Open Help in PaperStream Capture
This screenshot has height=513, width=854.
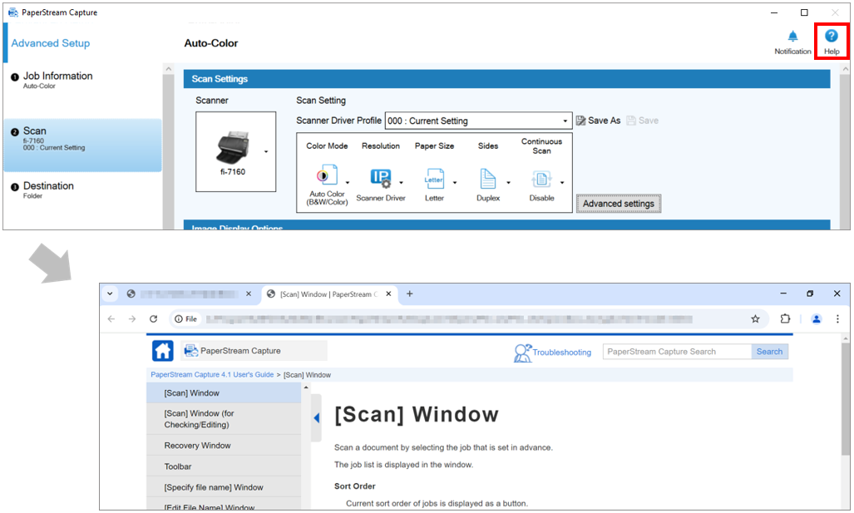point(831,42)
